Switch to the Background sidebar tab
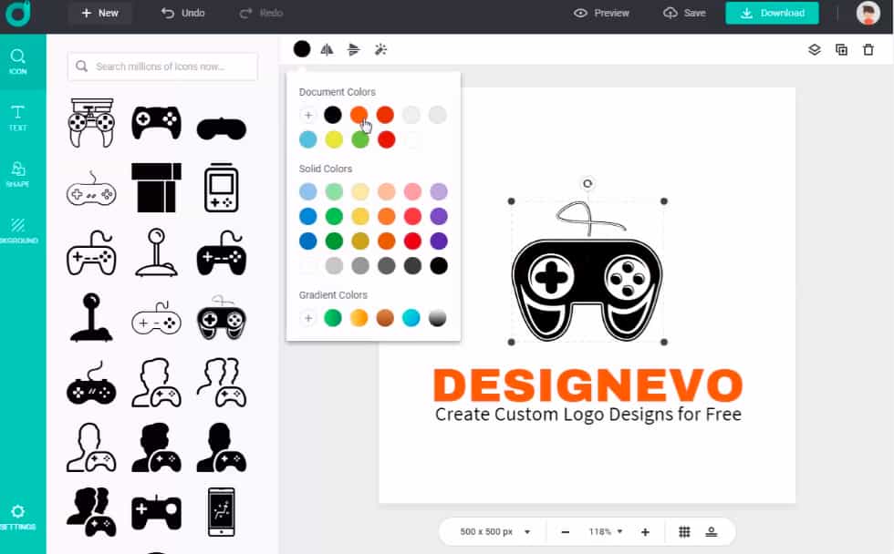Image resolution: width=894 pixels, height=554 pixels. [x=17, y=231]
